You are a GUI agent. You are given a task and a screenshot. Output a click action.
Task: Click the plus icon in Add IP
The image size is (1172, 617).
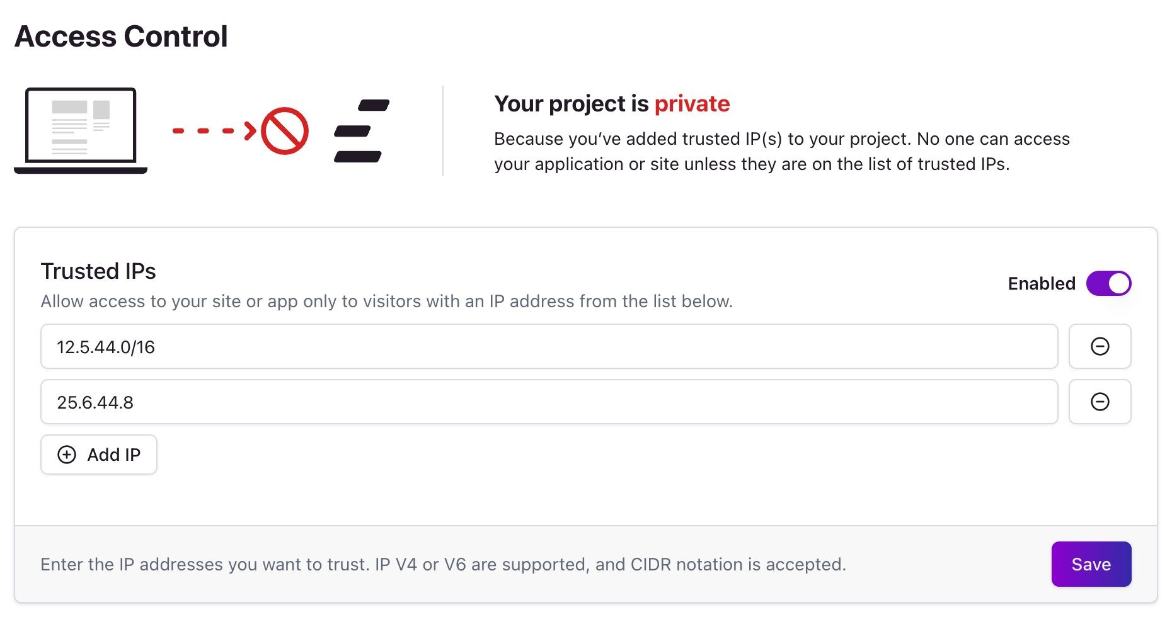point(67,455)
